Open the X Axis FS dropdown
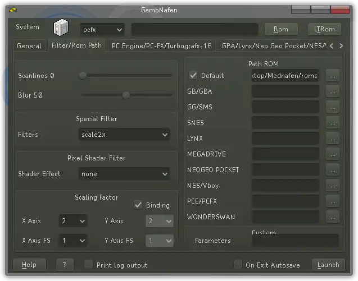Screen dimensions: 358x281 coord(73,241)
